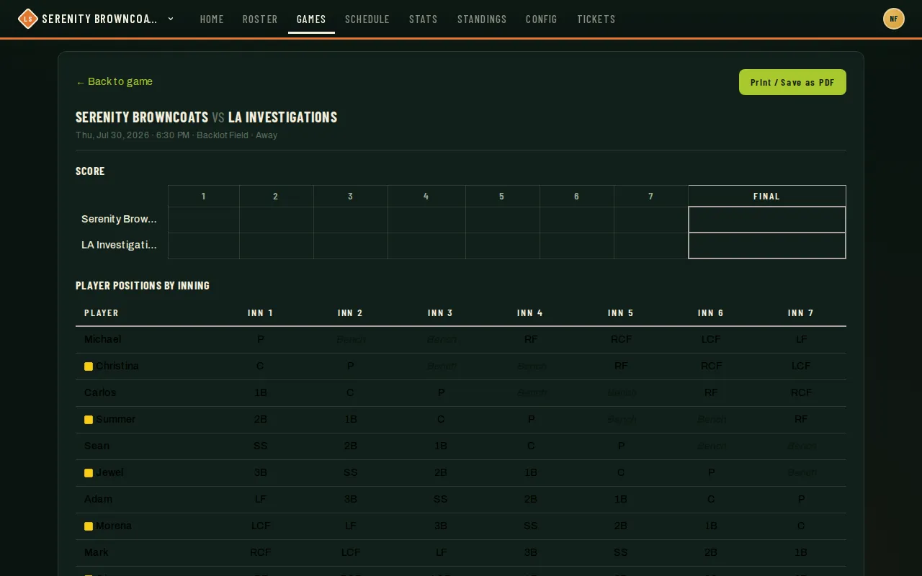Click Adam's inning 7 position P
The image size is (922, 576).
coord(801,499)
